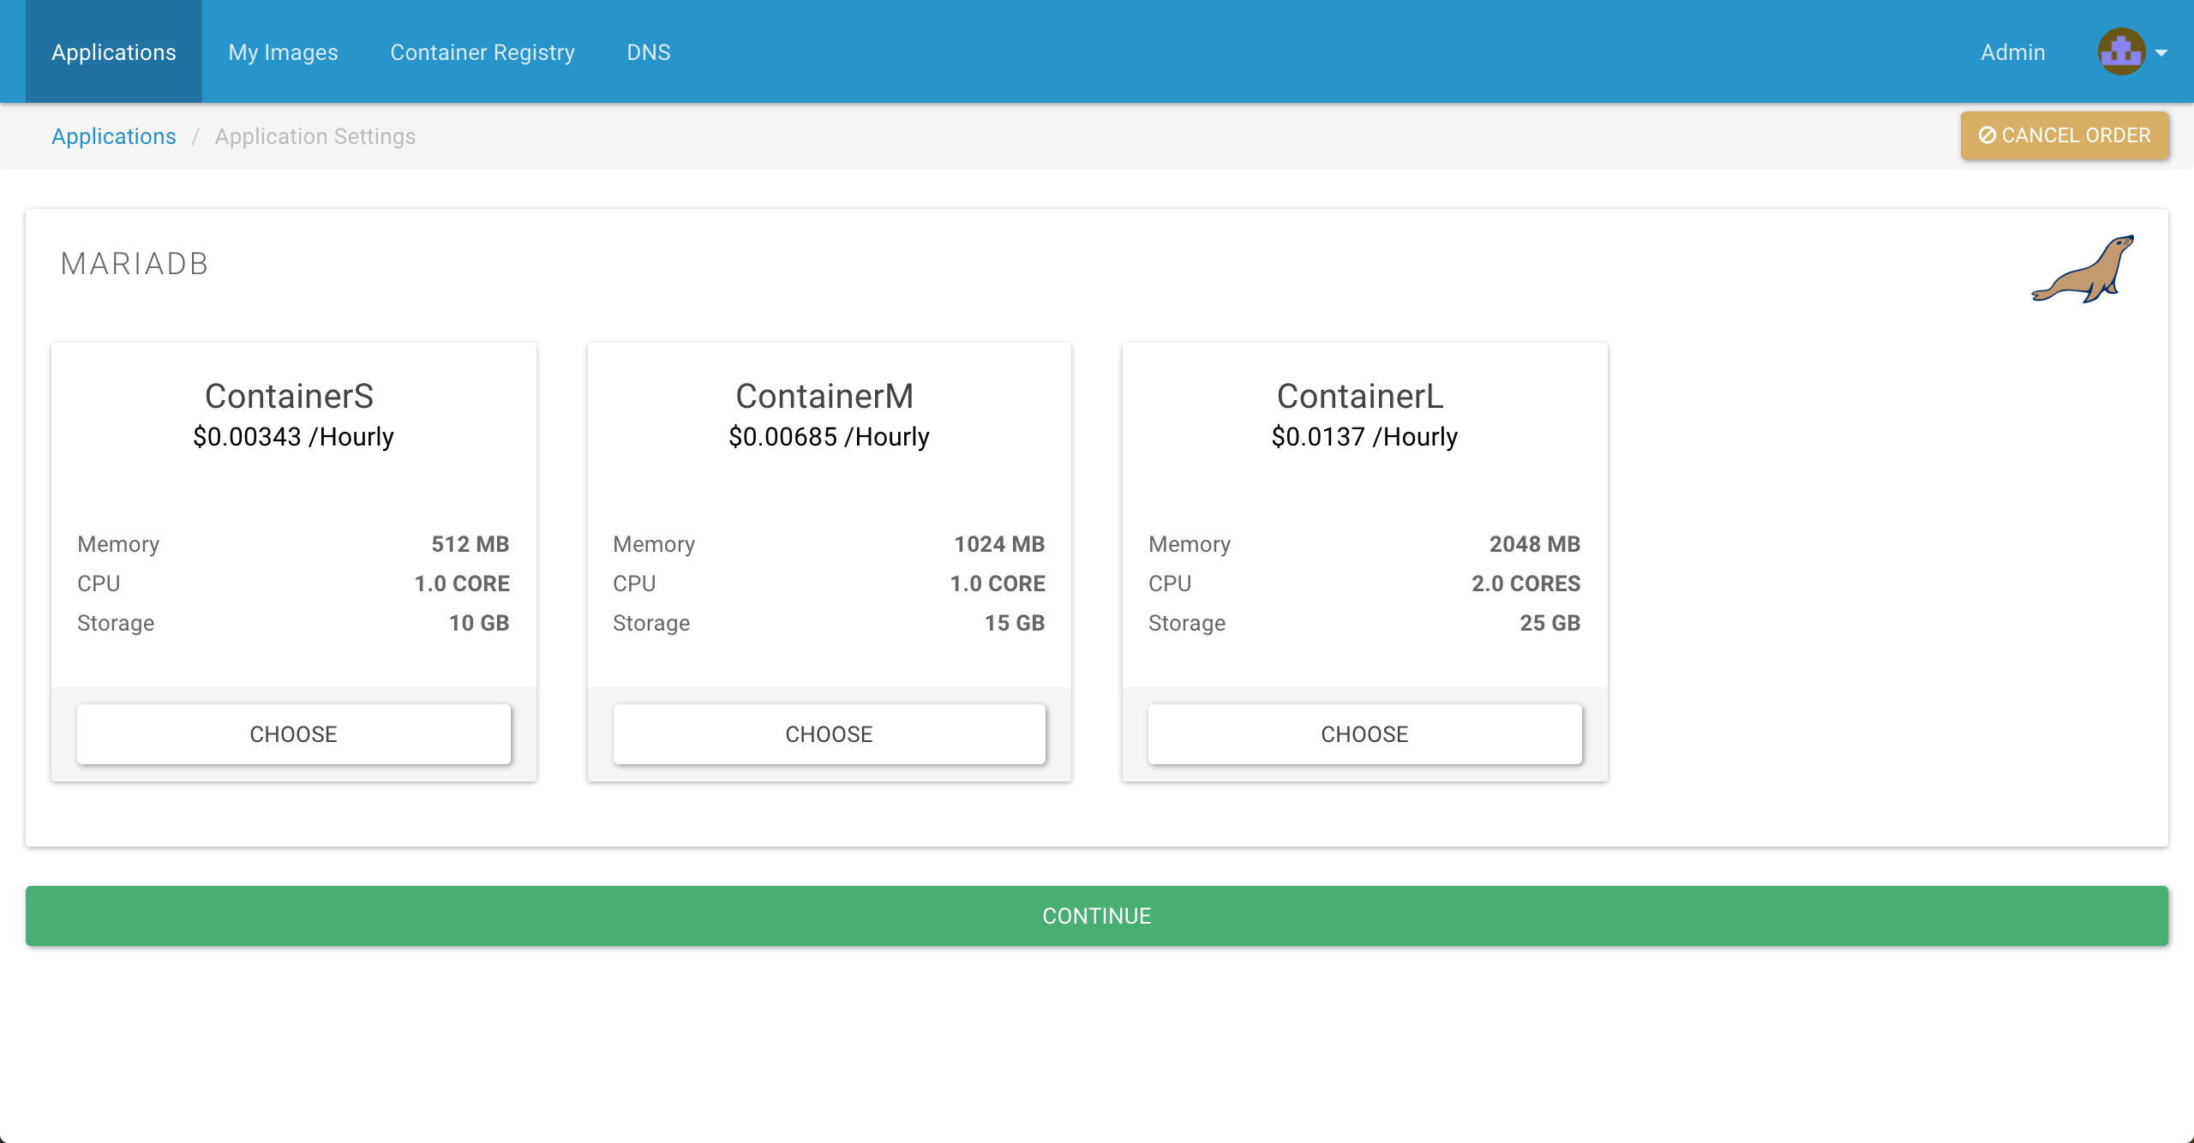Click the 512 MB memory value
The height and width of the screenshot is (1143, 2194).
pyautogui.click(x=471, y=544)
